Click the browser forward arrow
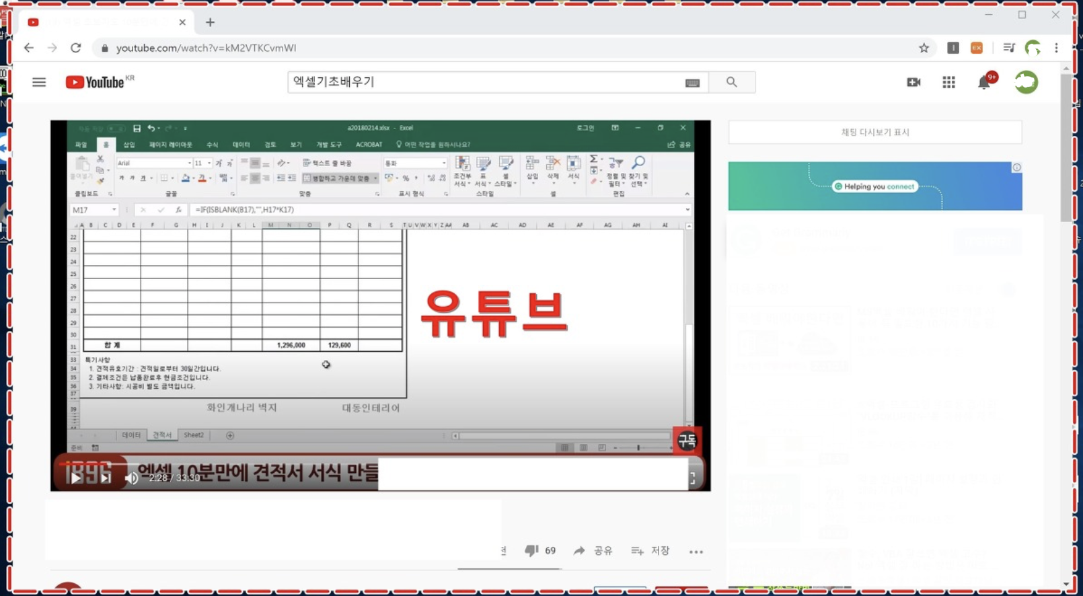Screen dimensions: 1083x596 pyautogui.click(x=52, y=48)
